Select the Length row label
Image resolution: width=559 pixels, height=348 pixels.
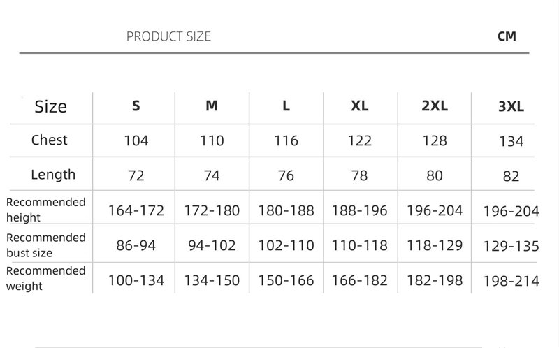click(53, 175)
